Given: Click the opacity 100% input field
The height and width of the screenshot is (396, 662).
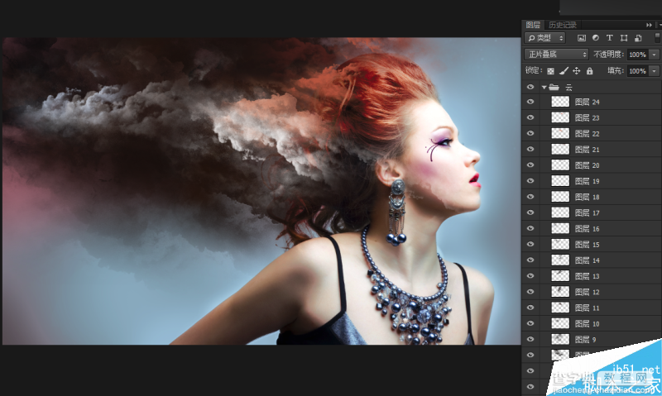Looking at the screenshot, I should pos(638,55).
